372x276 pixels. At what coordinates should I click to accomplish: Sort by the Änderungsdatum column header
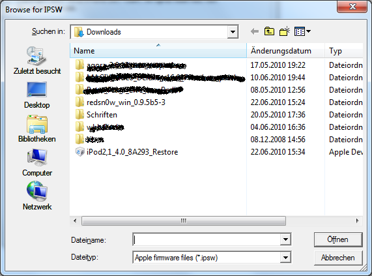click(x=285, y=51)
